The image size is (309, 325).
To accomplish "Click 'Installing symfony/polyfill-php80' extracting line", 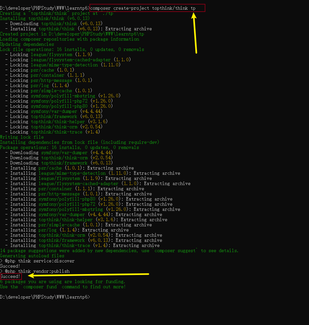I will click(89, 199).
